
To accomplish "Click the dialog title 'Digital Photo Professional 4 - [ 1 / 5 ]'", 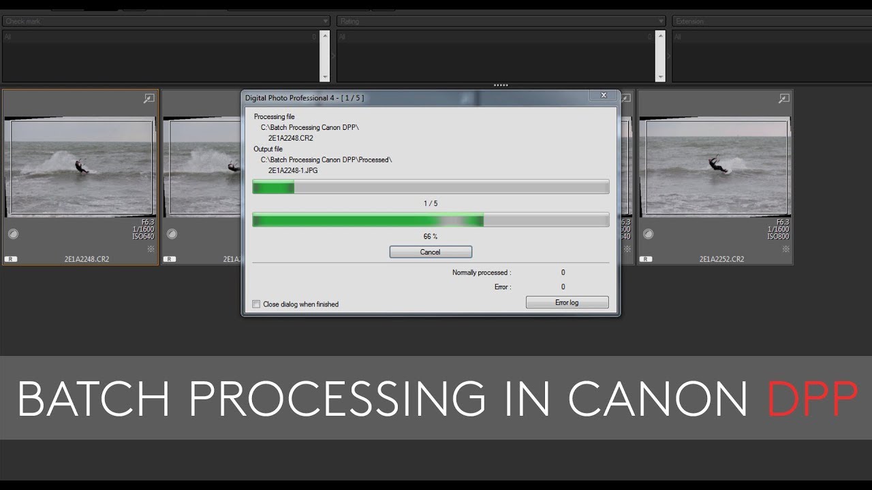I will [x=305, y=98].
